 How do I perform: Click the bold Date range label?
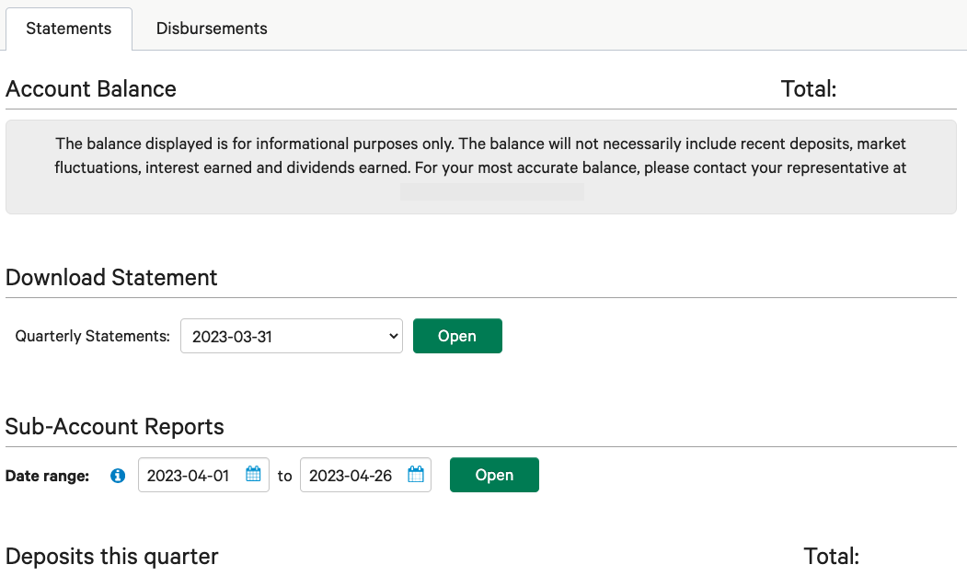pos(47,476)
